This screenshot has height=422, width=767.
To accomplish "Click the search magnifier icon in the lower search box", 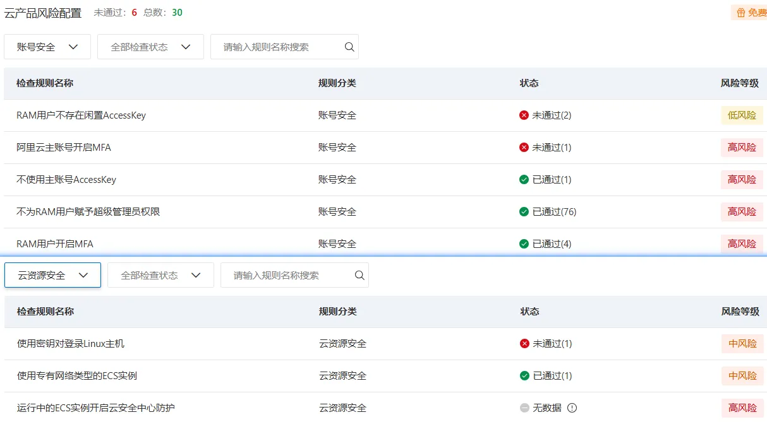I will [x=359, y=275].
